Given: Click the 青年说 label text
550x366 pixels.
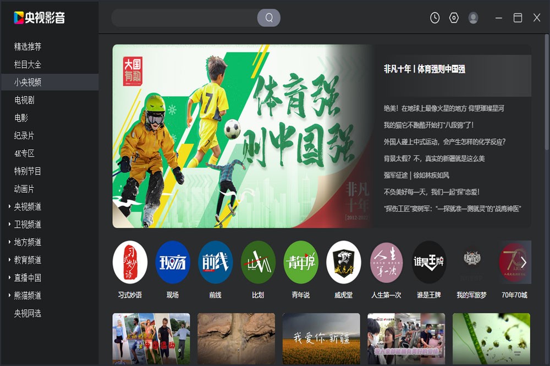Looking at the screenshot, I should point(301,295).
